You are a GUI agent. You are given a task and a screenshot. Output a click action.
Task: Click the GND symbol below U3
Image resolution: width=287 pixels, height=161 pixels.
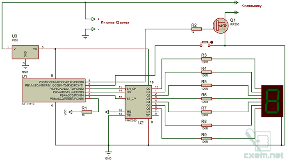point(25,66)
